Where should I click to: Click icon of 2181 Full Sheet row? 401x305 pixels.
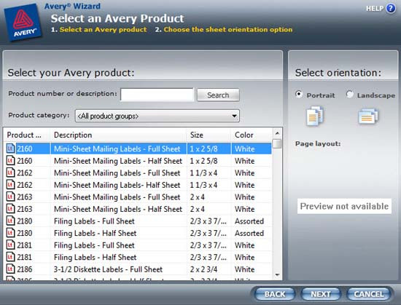(x=10, y=245)
